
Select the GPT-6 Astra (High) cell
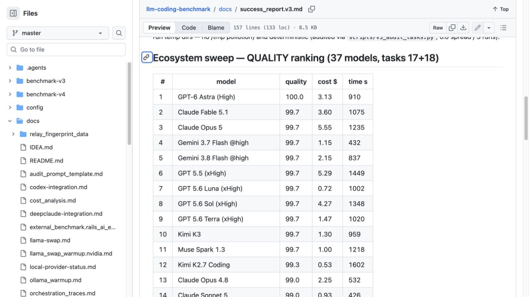[x=226, y=97]
